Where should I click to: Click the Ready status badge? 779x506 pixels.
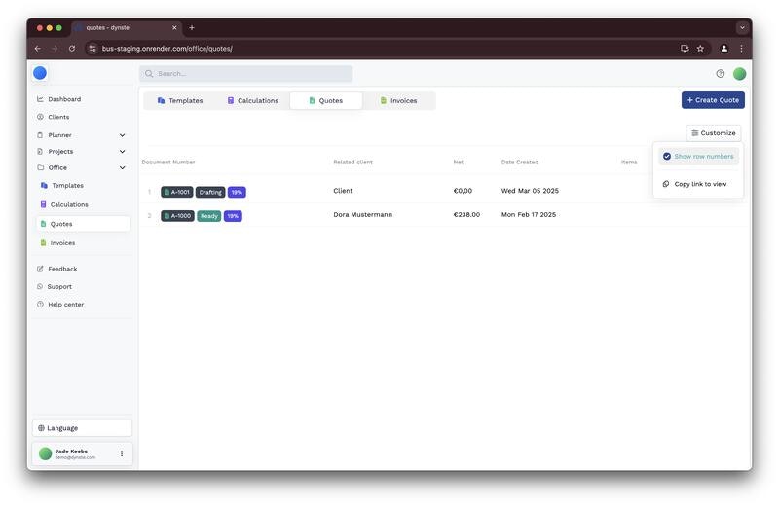coord(209,216)
